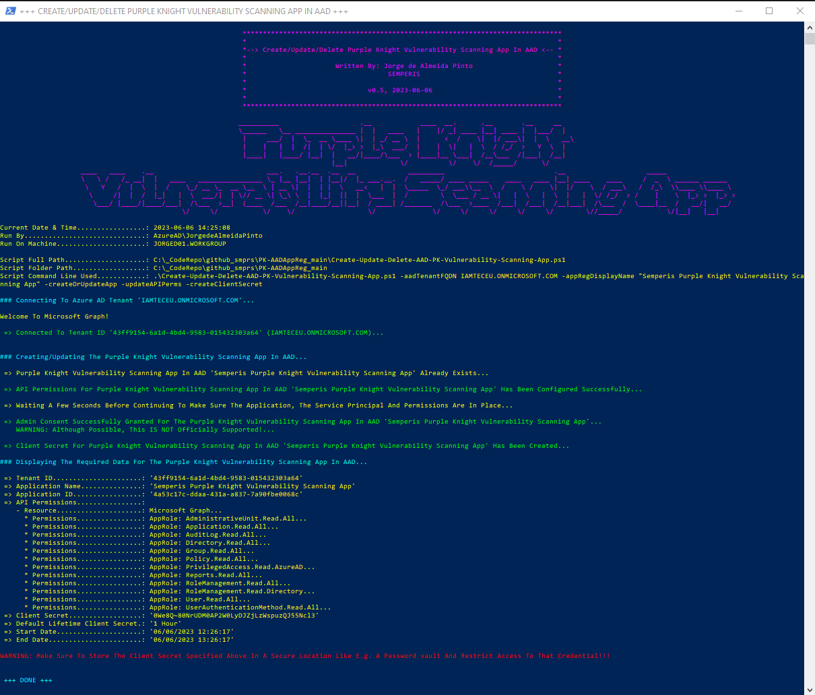
Task: Click the 'WARNING: Although Possible' line
Action: pyautogui.click(x=145, y=430)
